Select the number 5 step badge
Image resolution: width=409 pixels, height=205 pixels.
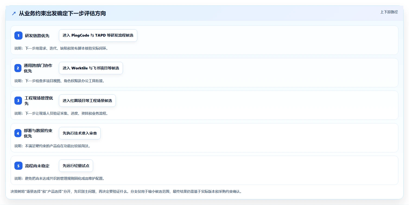[x=18, y=166]
